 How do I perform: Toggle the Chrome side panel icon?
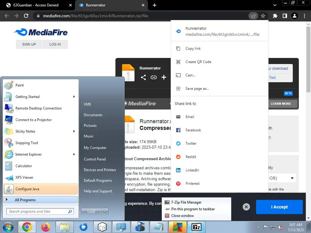point(285,16)
